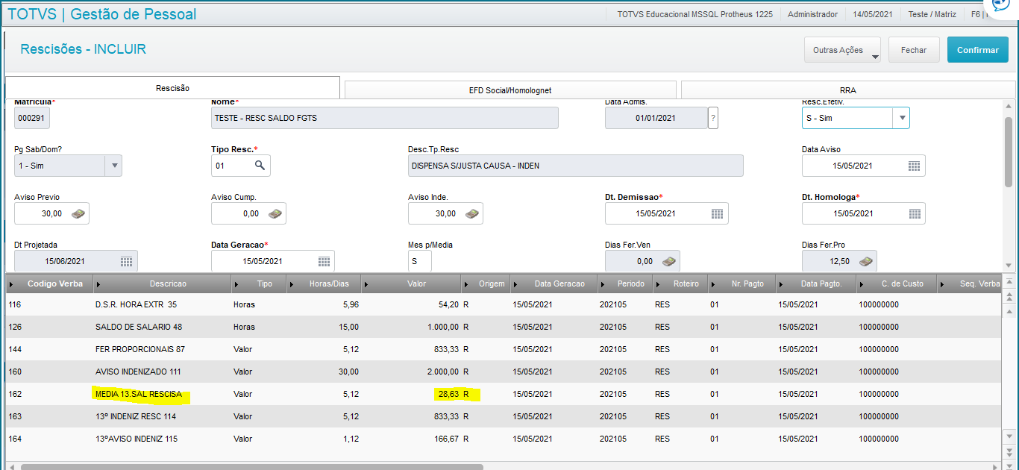The width and height of the screenshot is (1019, 470).
Task: Click the Confirmar button
Action: point(977,50)
